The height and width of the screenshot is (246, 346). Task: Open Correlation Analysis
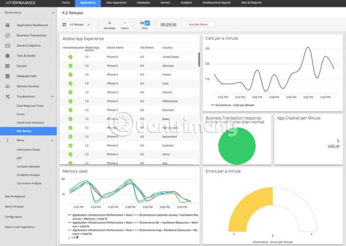(x=29, y=184)
